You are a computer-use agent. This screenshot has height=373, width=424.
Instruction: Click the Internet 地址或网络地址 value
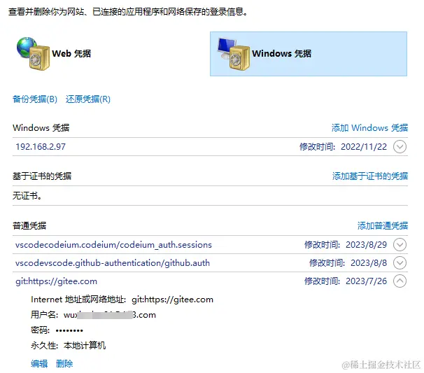tap(173, 300)
